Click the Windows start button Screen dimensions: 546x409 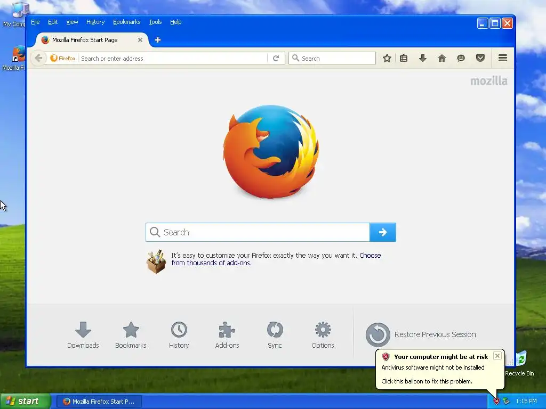coord(26,401)
